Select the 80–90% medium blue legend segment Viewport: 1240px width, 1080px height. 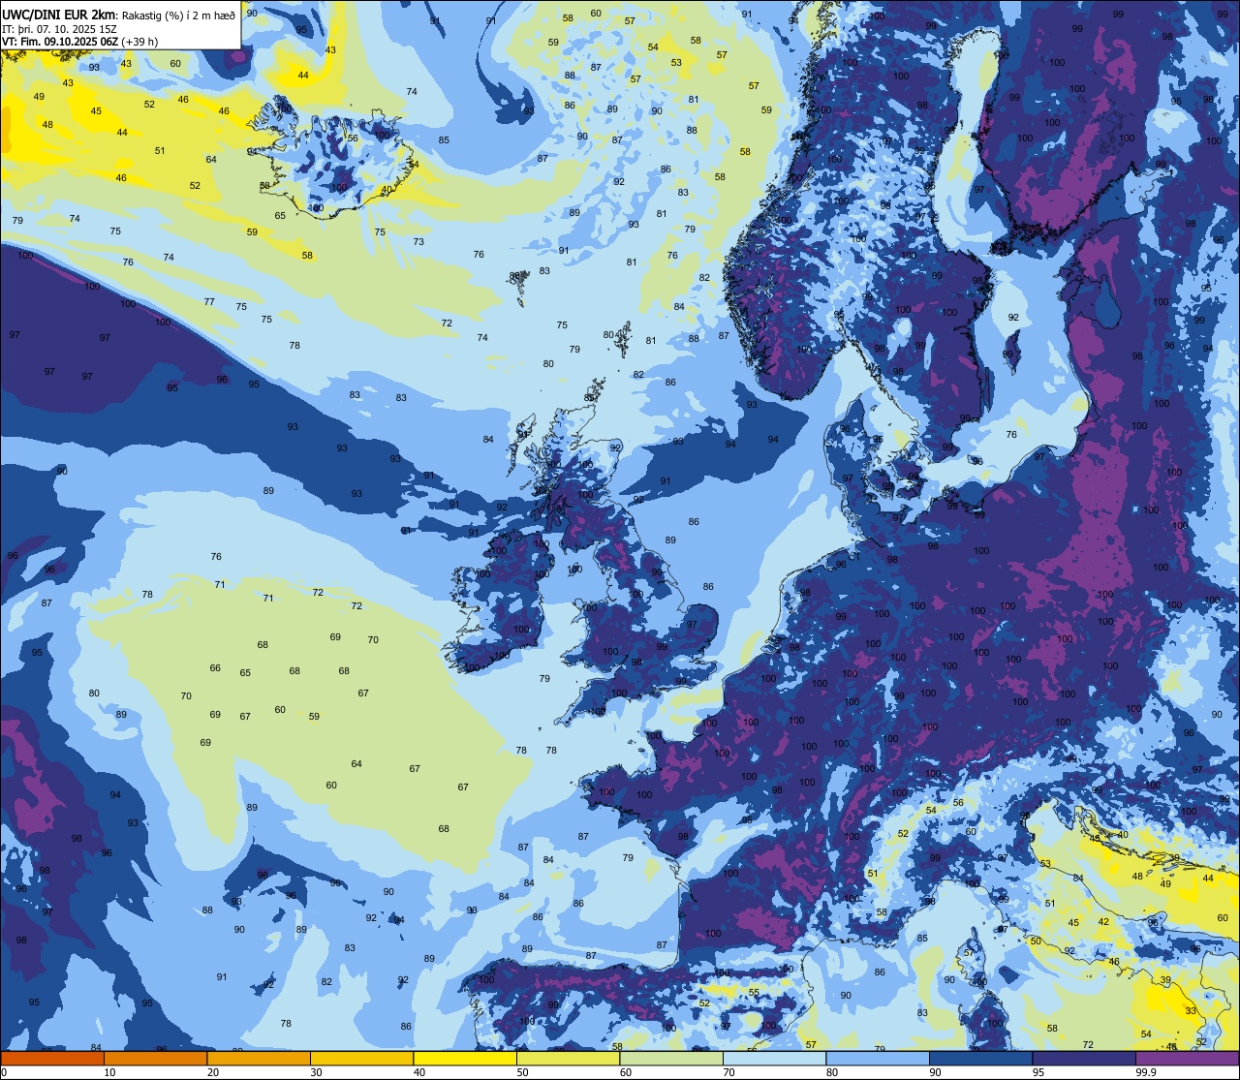[x=878, y=1058]
